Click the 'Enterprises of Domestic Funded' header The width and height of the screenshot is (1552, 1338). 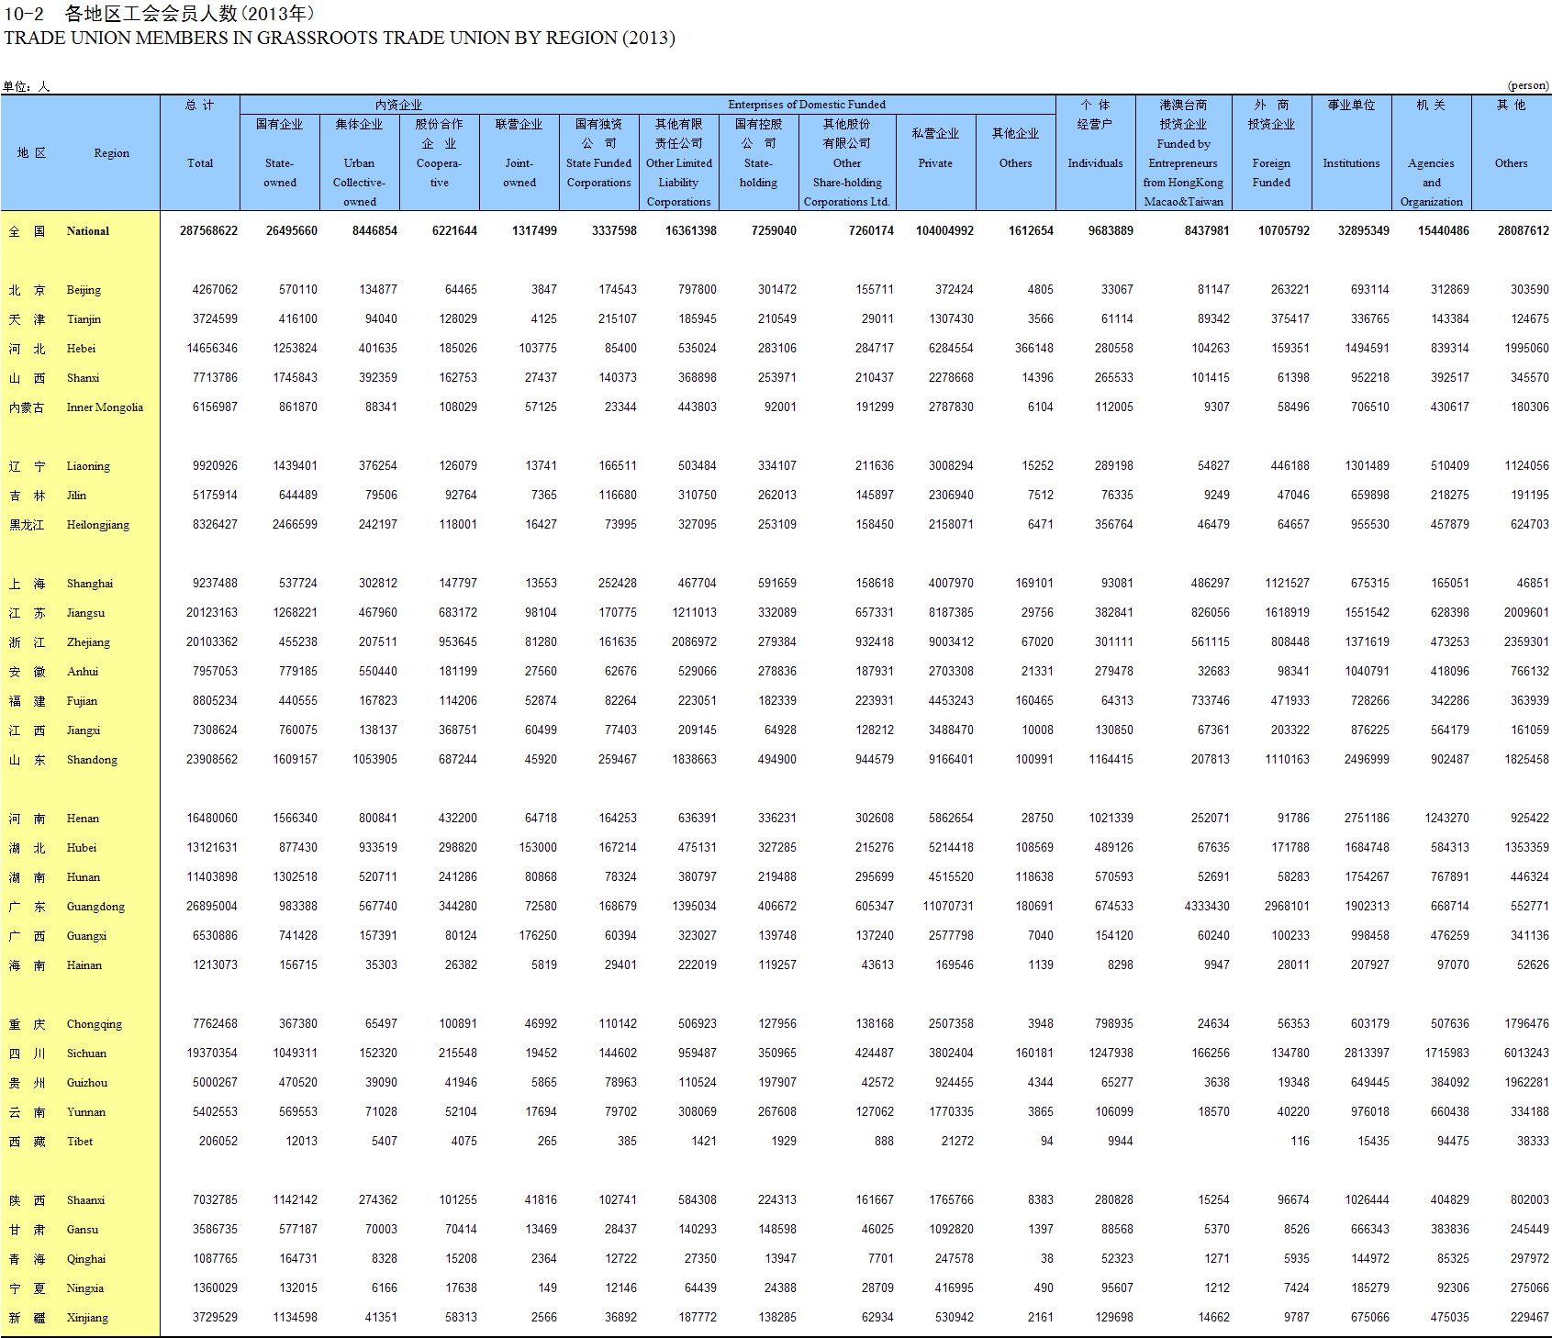pyautogui.click(x=807, y=105)
